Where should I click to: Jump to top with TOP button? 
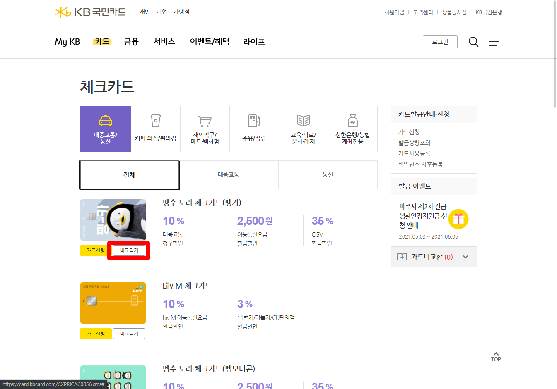click(496, 358)
